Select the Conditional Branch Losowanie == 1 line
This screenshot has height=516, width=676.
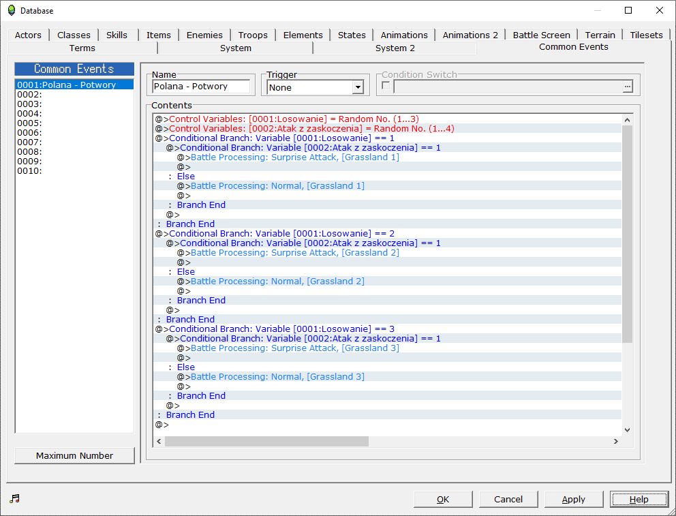click(388, 138)
